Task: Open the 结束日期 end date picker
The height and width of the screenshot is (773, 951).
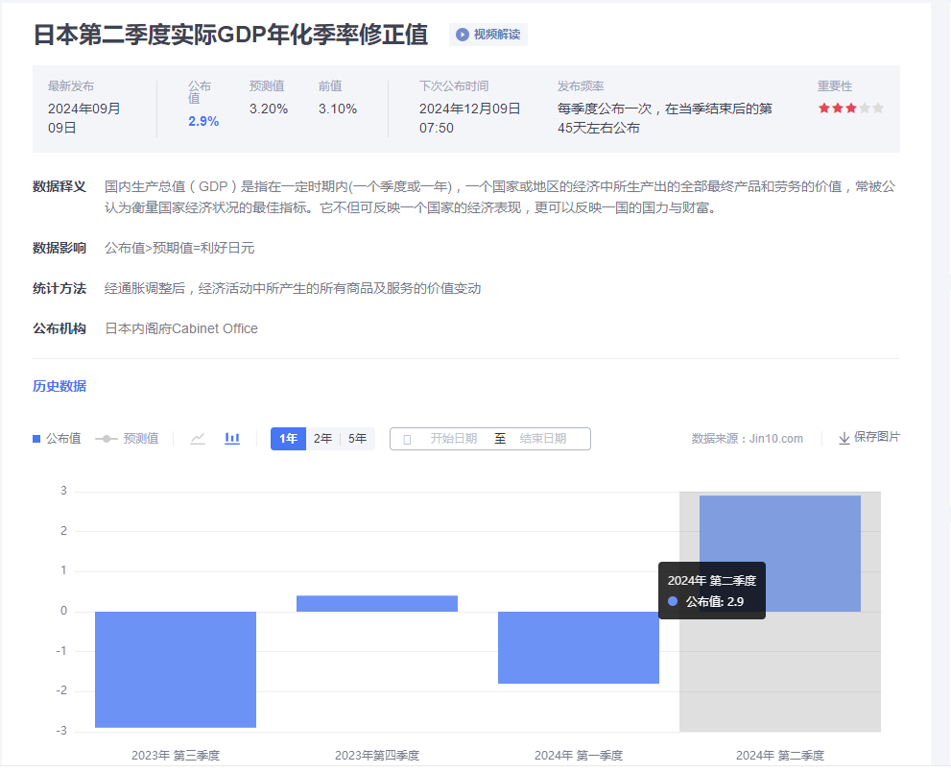Action: [x=543, y=439]
